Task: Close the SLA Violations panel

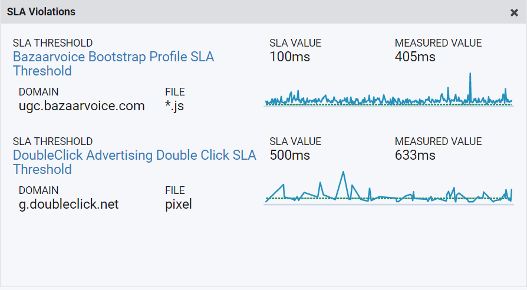Action: tap(514, 13)
